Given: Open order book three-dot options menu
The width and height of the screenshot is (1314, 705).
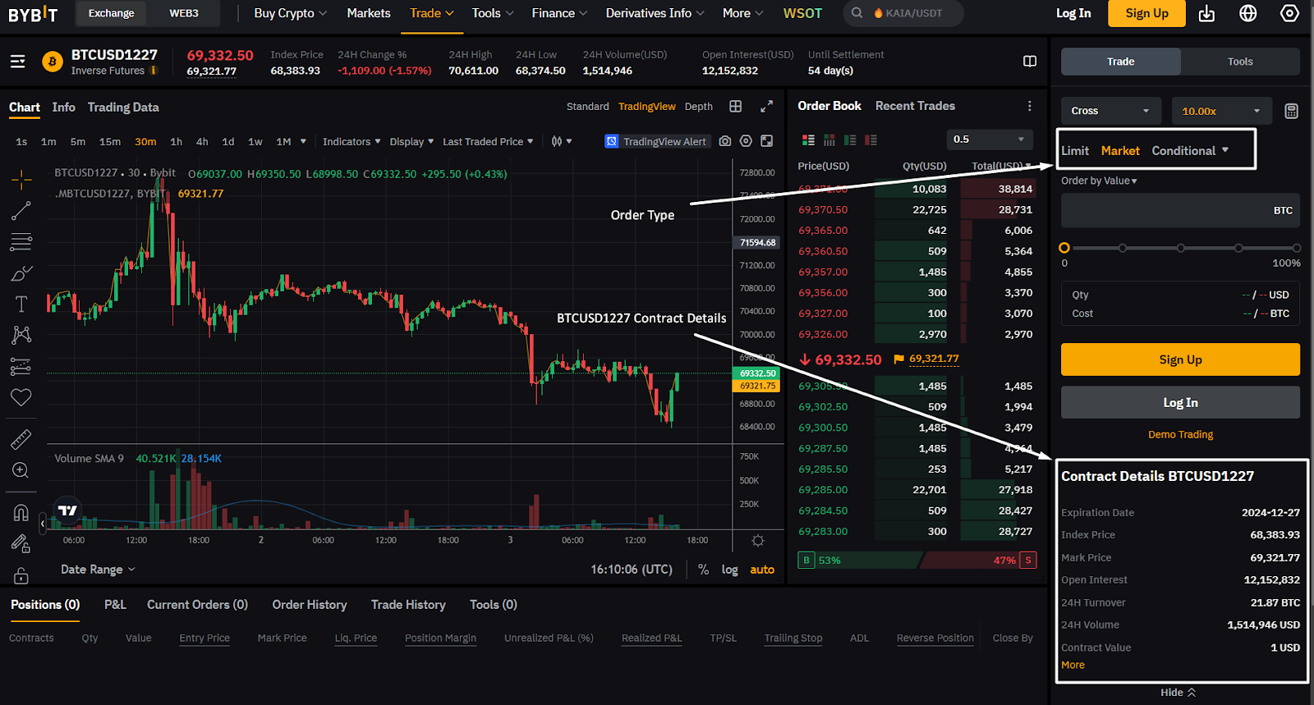Looking at the screenshot, I should click(1029, 106).
